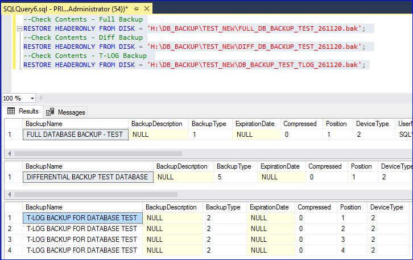Screen dimensions: 413x260
Task: Click the Compressed column header in first grid
Action: pos(300,124)
